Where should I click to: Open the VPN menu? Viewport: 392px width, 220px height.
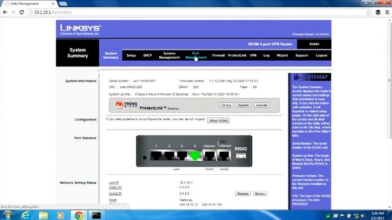[253, 56]
